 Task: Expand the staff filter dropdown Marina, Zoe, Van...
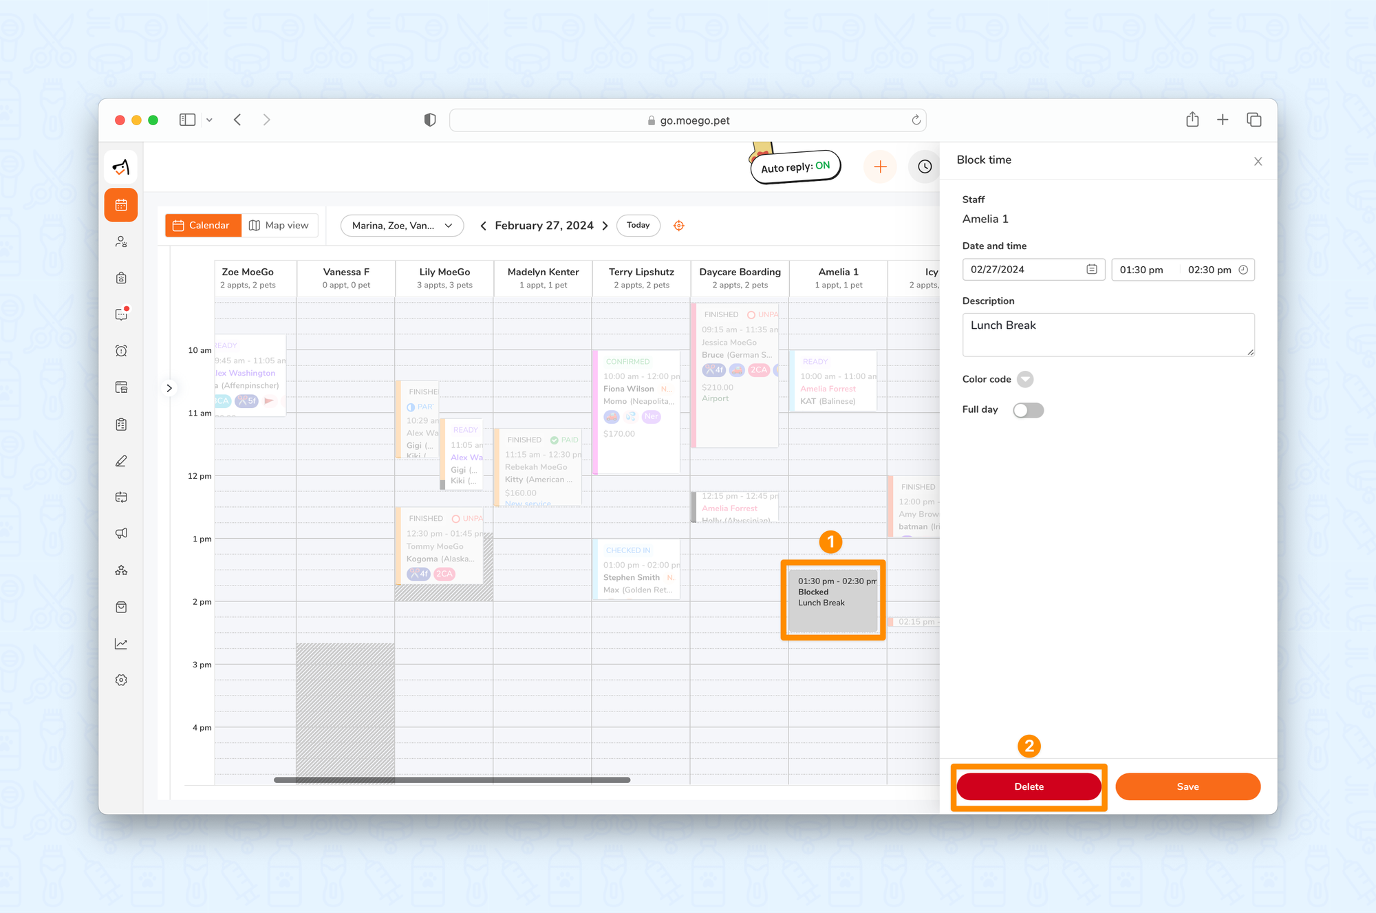coord(402,226)
